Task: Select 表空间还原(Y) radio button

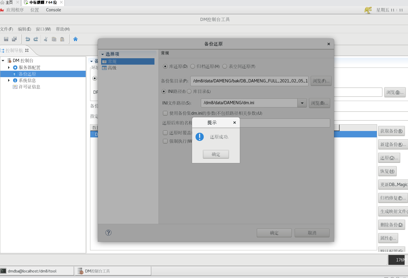Action: [x=225, y=66]
